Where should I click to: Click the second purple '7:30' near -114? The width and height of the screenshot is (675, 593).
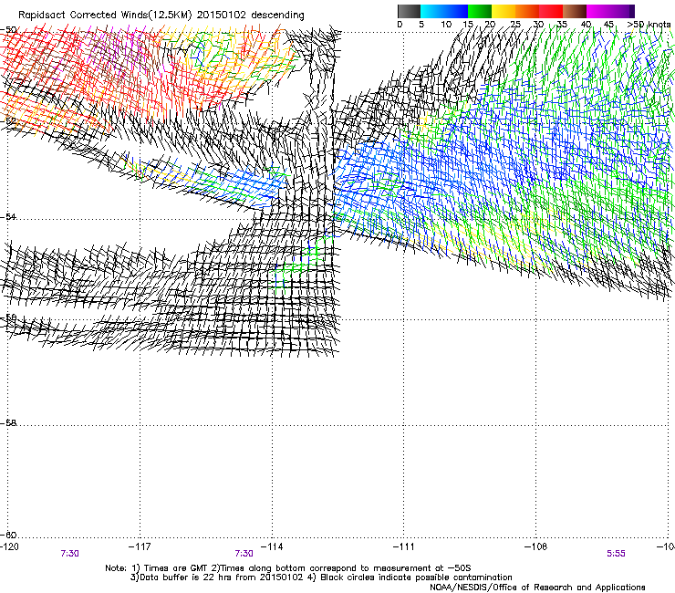tap(244, 554)
